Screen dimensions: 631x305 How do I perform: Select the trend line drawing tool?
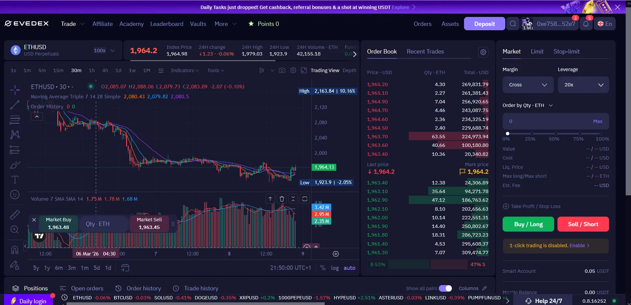[x=15, y=105]
